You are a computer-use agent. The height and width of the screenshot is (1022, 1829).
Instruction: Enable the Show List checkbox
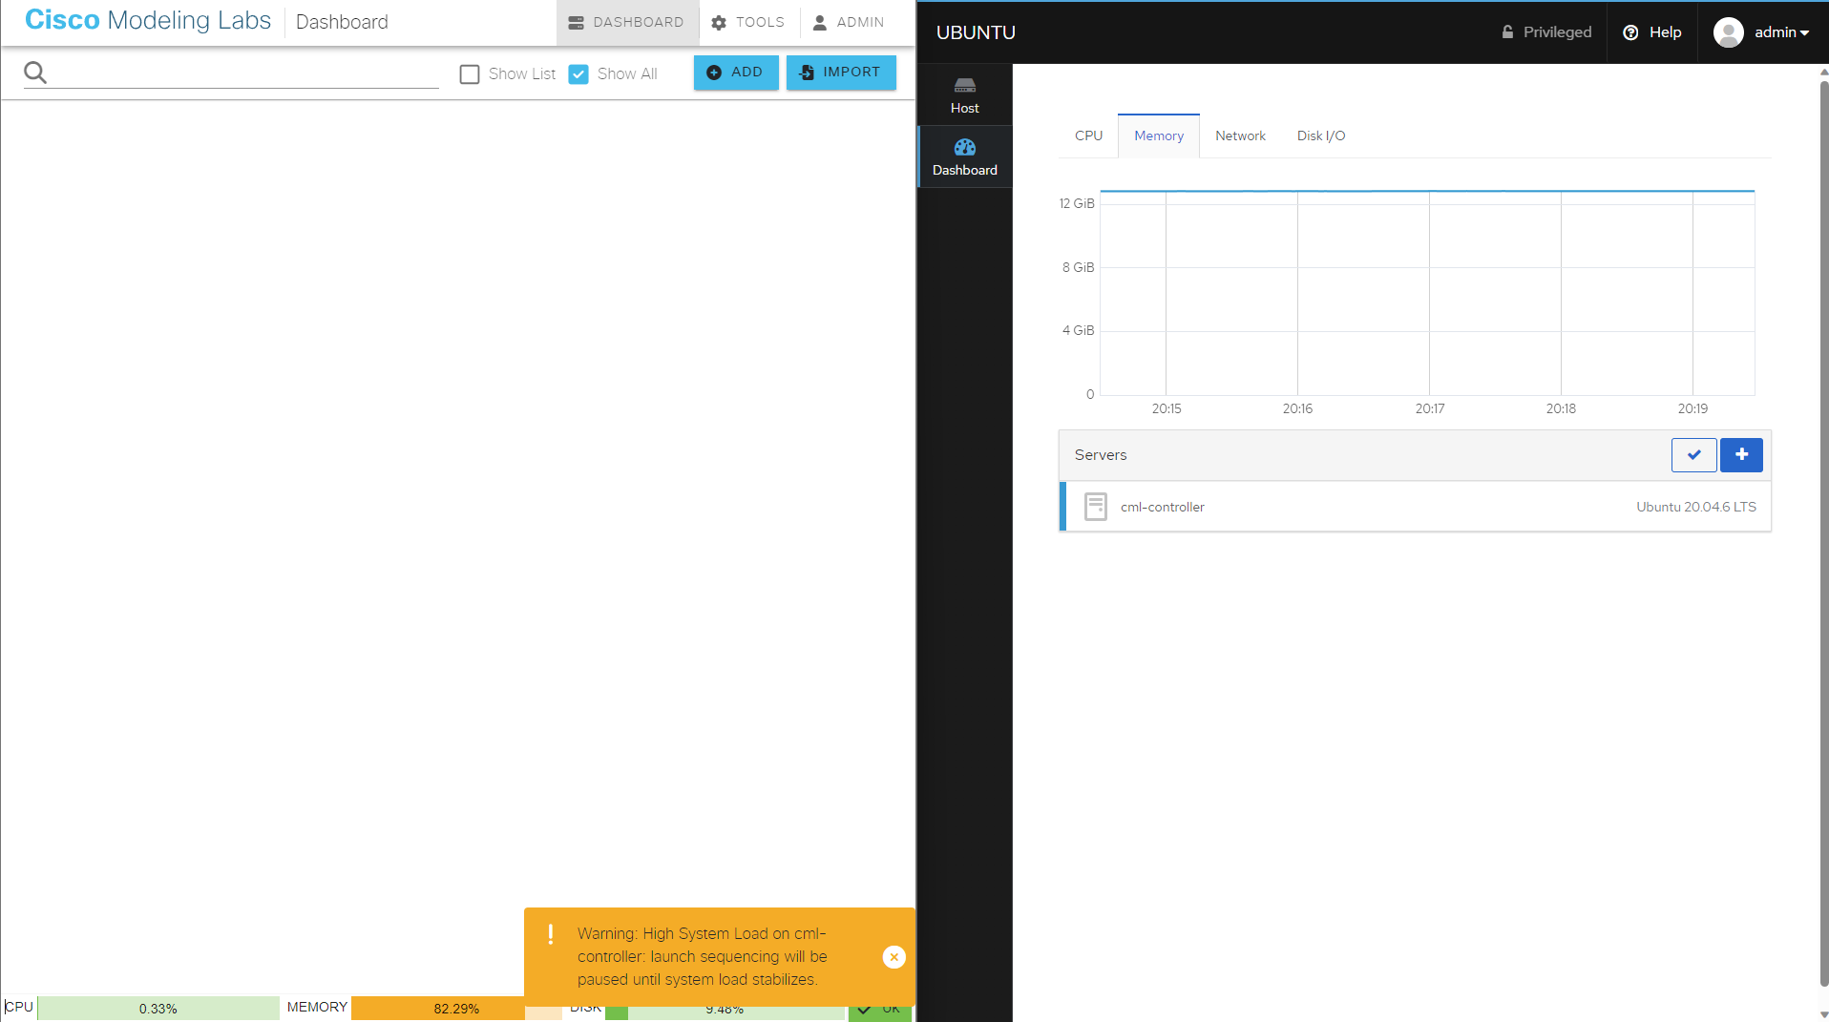470,73
